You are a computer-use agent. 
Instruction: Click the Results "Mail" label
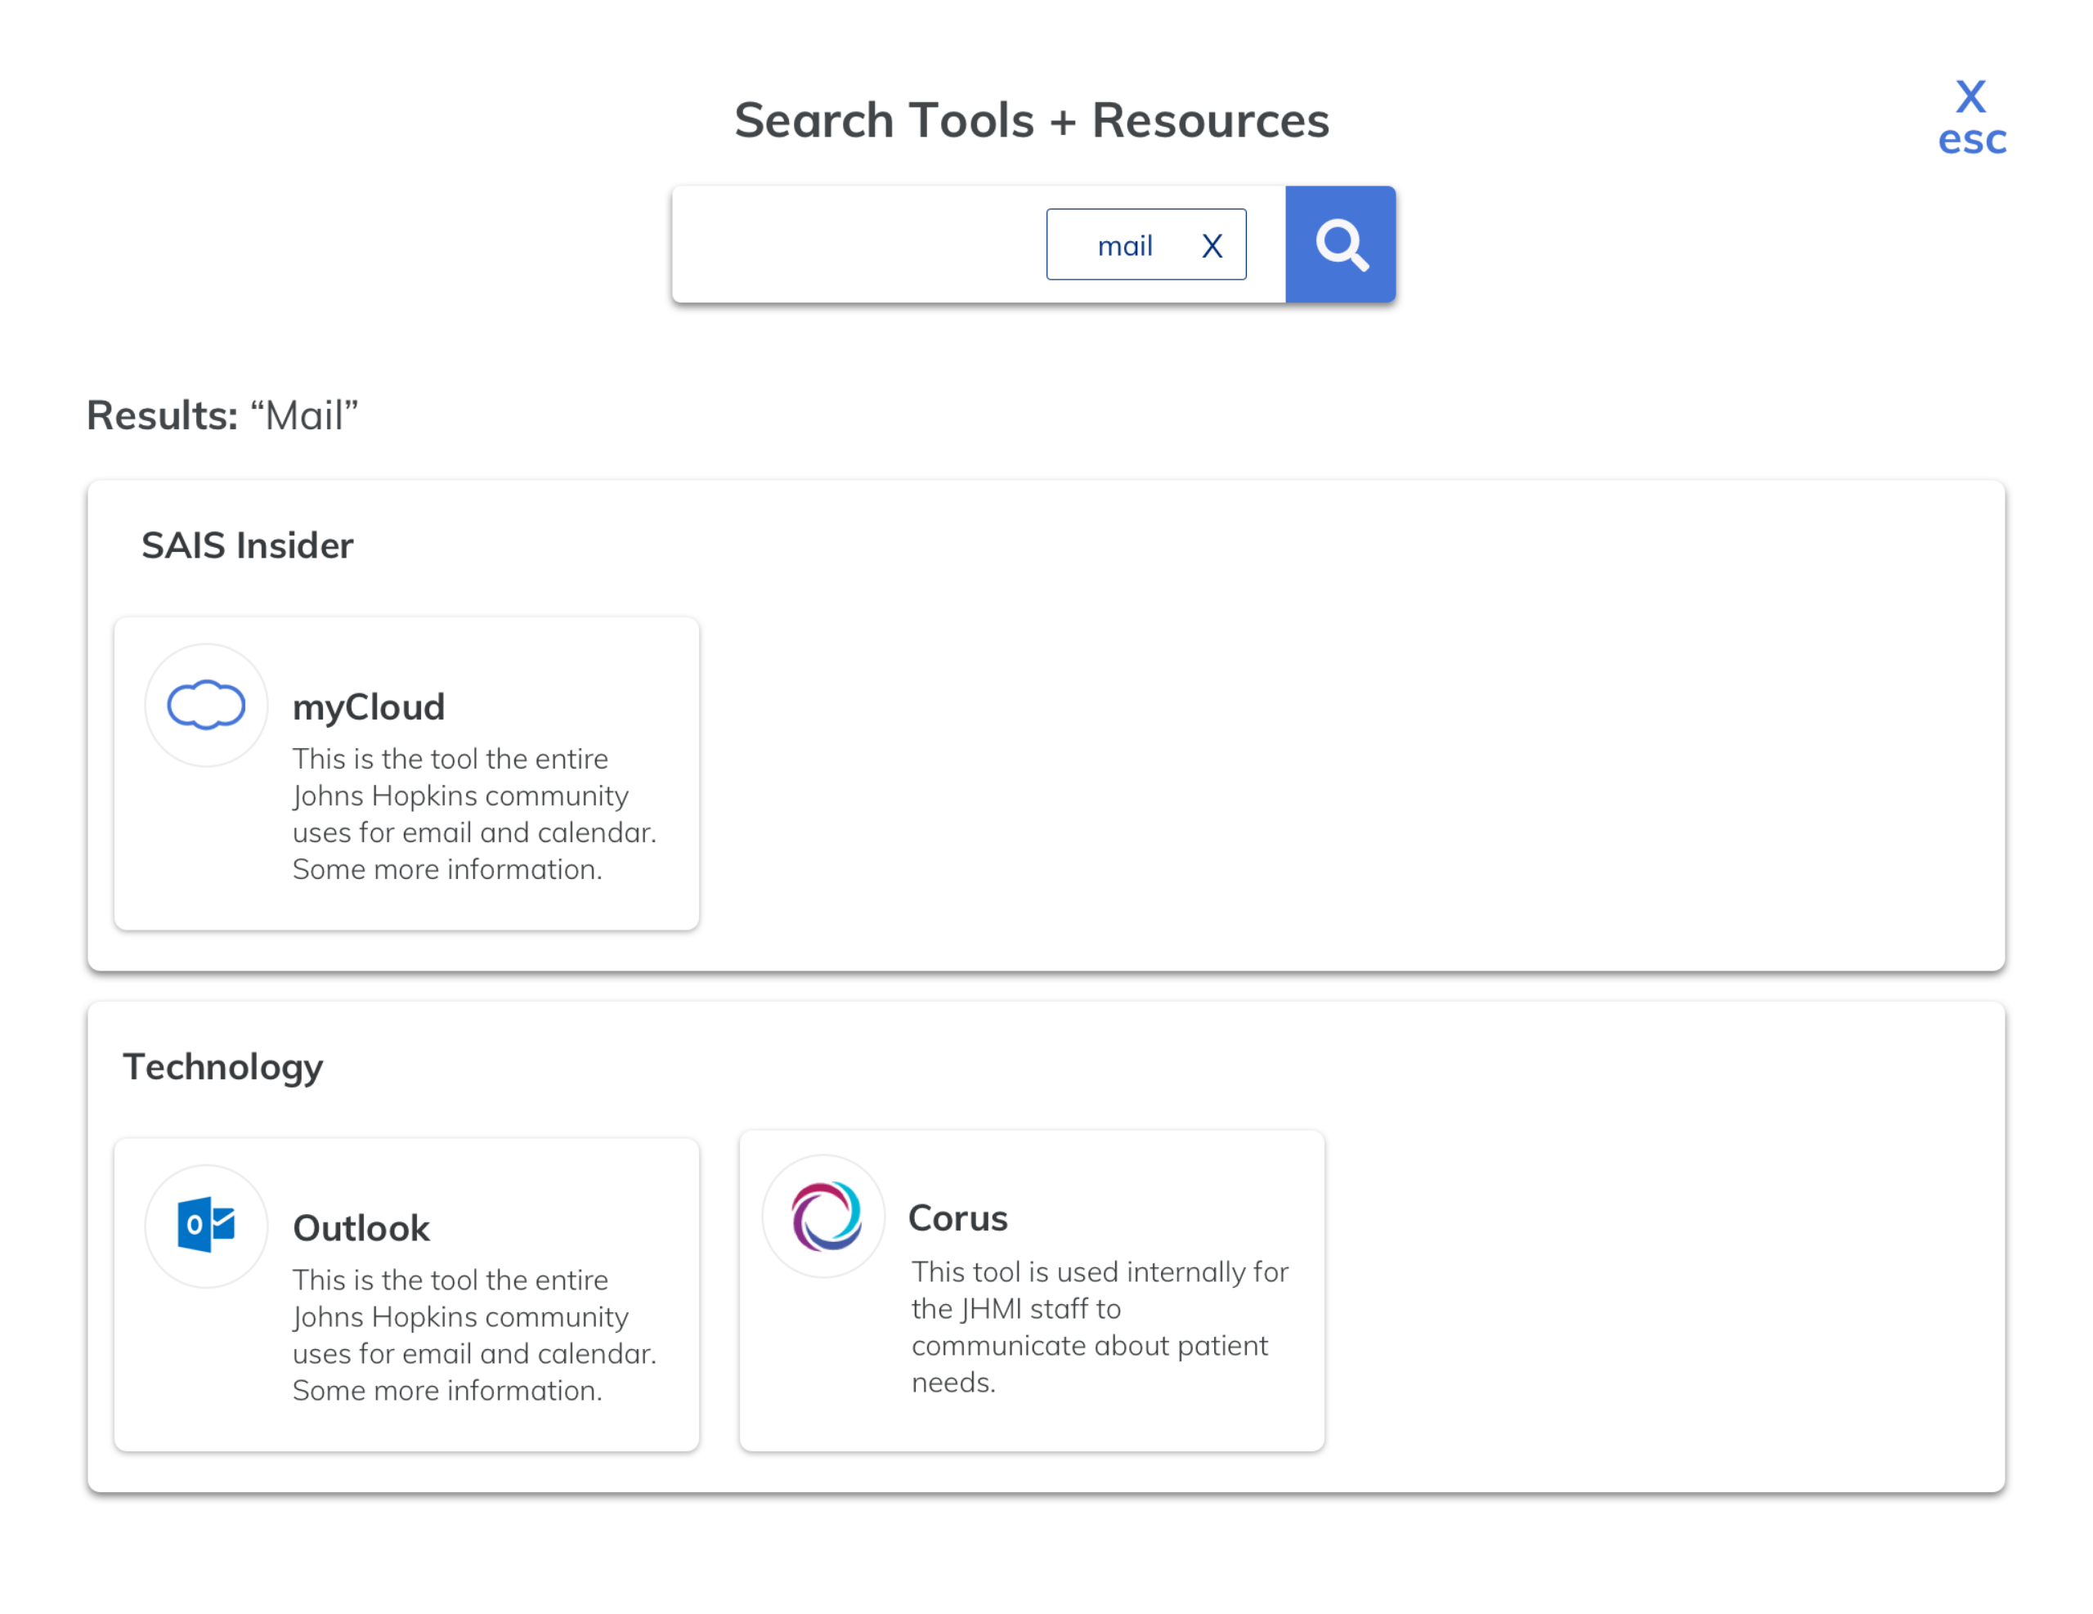(x=222, y=415)
